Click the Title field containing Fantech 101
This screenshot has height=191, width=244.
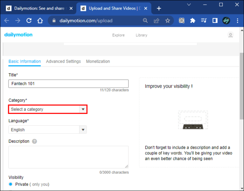[x=69, y=84]
